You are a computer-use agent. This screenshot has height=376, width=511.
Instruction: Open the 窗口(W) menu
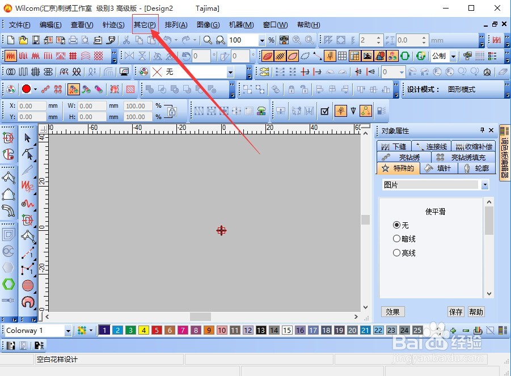tap(276, 25)
